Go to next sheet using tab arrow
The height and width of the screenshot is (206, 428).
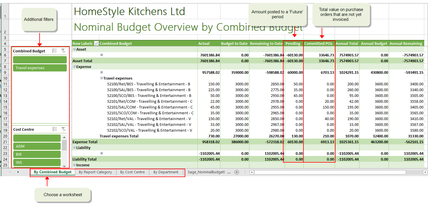tap(18, 172)
